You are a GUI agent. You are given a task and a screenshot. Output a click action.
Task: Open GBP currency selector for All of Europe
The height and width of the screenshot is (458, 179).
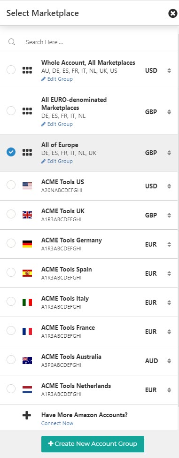(x=169, y=153)
